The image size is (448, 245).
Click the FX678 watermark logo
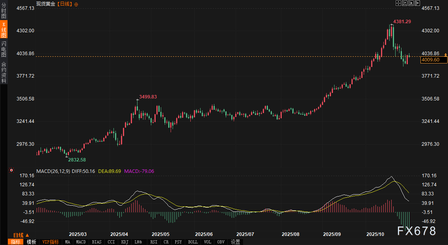(x=416, y=231)
